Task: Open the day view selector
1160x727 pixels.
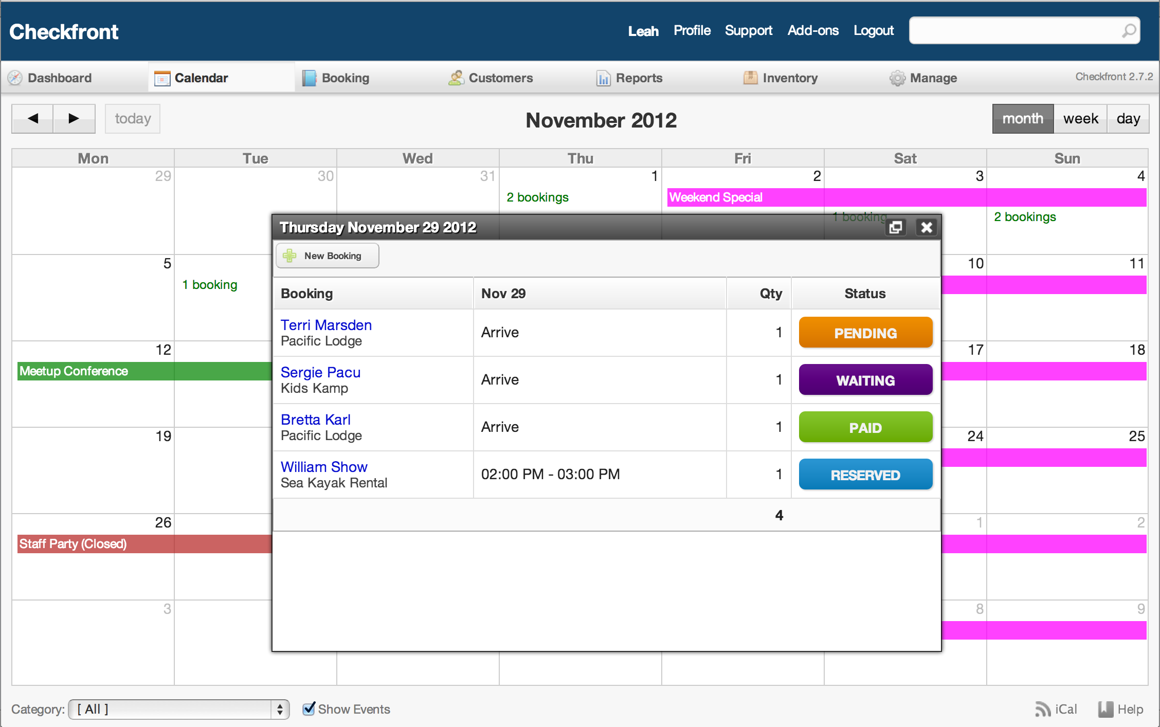Action: click(x=1130, y=118)
